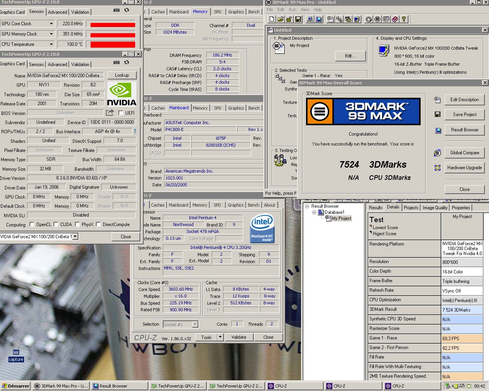This screenshot has height=391, width=489.
Task: Open the GPU Memory Clock sensor dropdown
Action: [x=51, y=34]
